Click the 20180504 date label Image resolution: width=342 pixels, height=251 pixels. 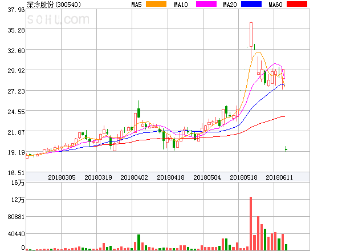pyautogui.click(x=207, y=177)
